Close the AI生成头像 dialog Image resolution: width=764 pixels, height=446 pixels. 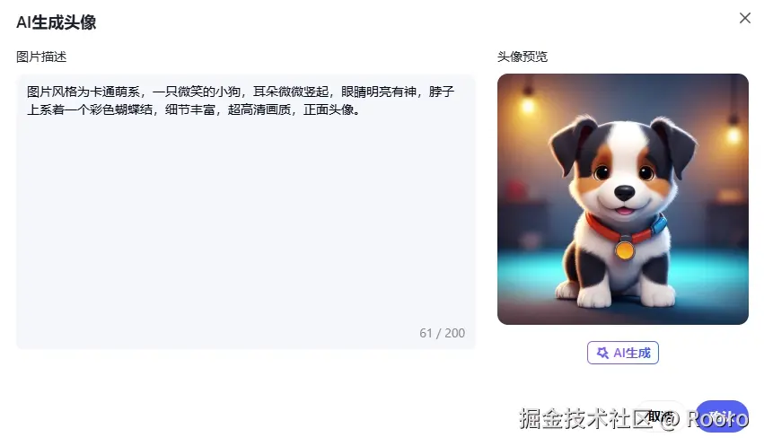pos(744,18)
